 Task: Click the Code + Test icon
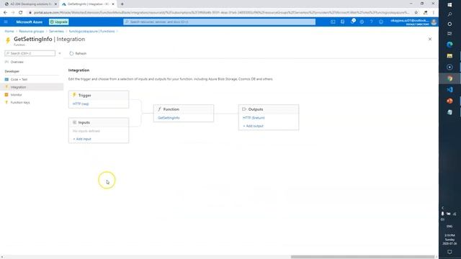click(x=6, y=79)
